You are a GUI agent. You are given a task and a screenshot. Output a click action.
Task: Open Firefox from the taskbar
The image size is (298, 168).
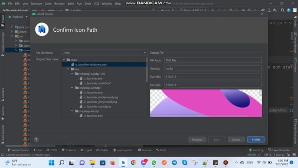click(x=113, y=162)
